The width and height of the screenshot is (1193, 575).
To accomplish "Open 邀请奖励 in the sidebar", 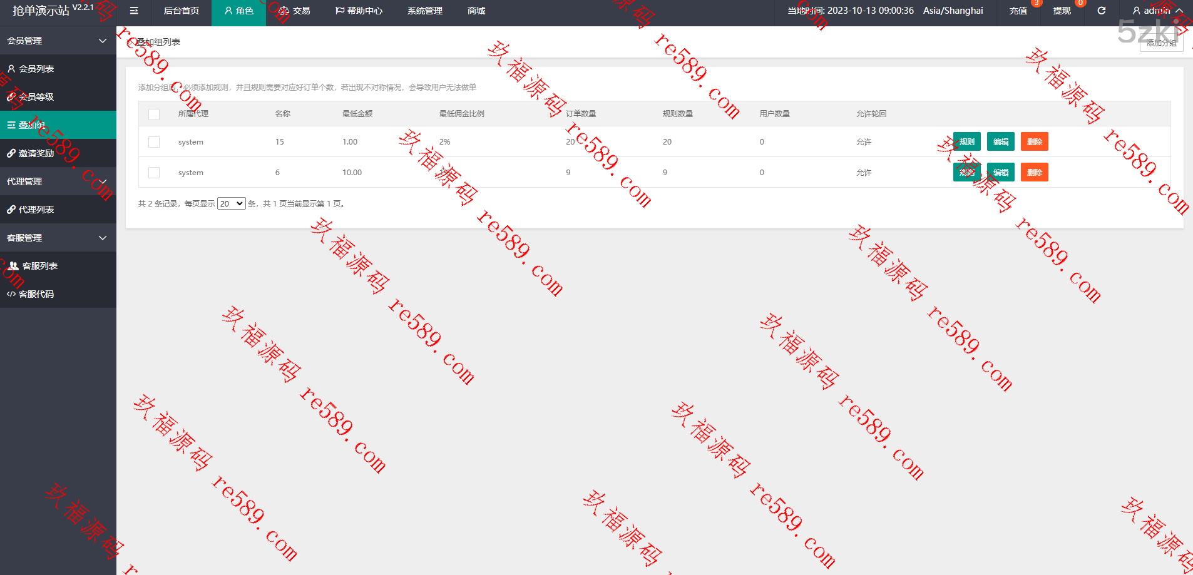I will click(x=36, y=153).
